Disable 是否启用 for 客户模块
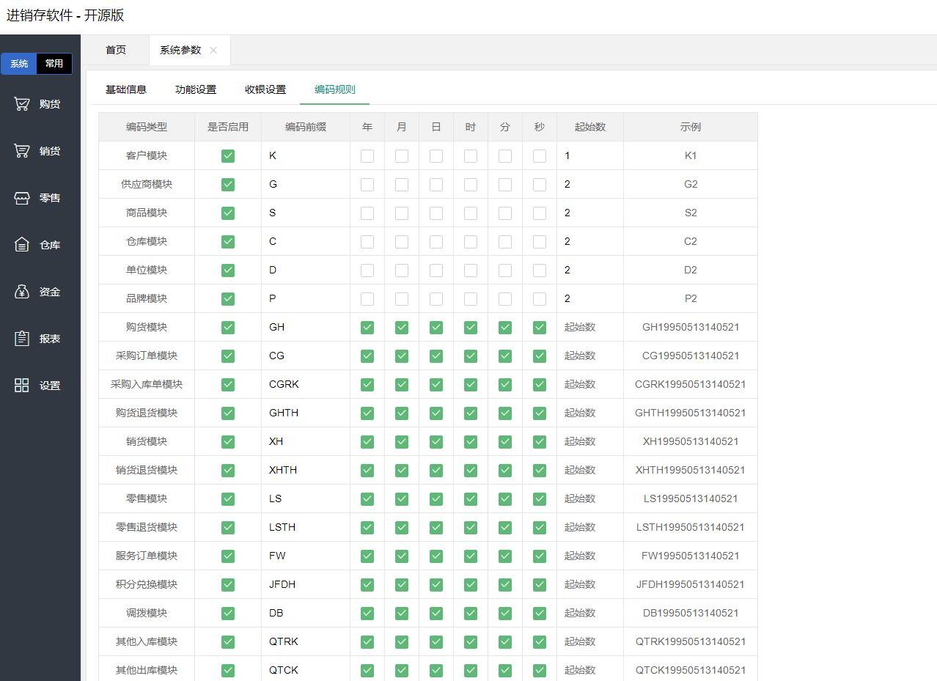The image size is (937, 681). click(228, 155)
